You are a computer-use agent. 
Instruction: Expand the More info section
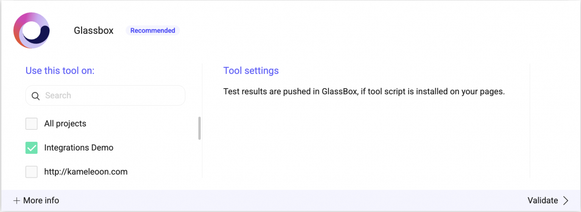click(x=41, y=201)
